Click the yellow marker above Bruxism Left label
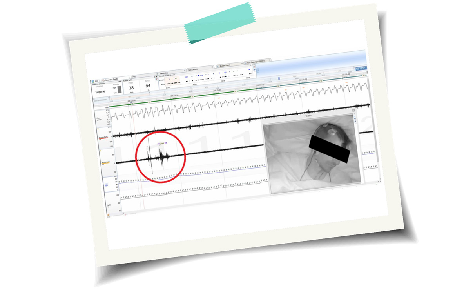464x289 pixels. 101,150
